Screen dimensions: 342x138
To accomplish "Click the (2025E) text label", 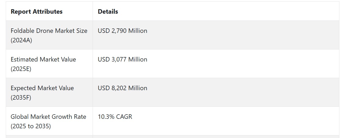I will click(x=21, y=69).
